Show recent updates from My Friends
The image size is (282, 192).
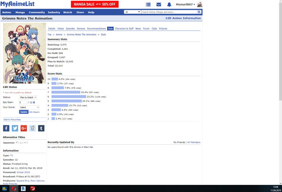tap(179, 142)
